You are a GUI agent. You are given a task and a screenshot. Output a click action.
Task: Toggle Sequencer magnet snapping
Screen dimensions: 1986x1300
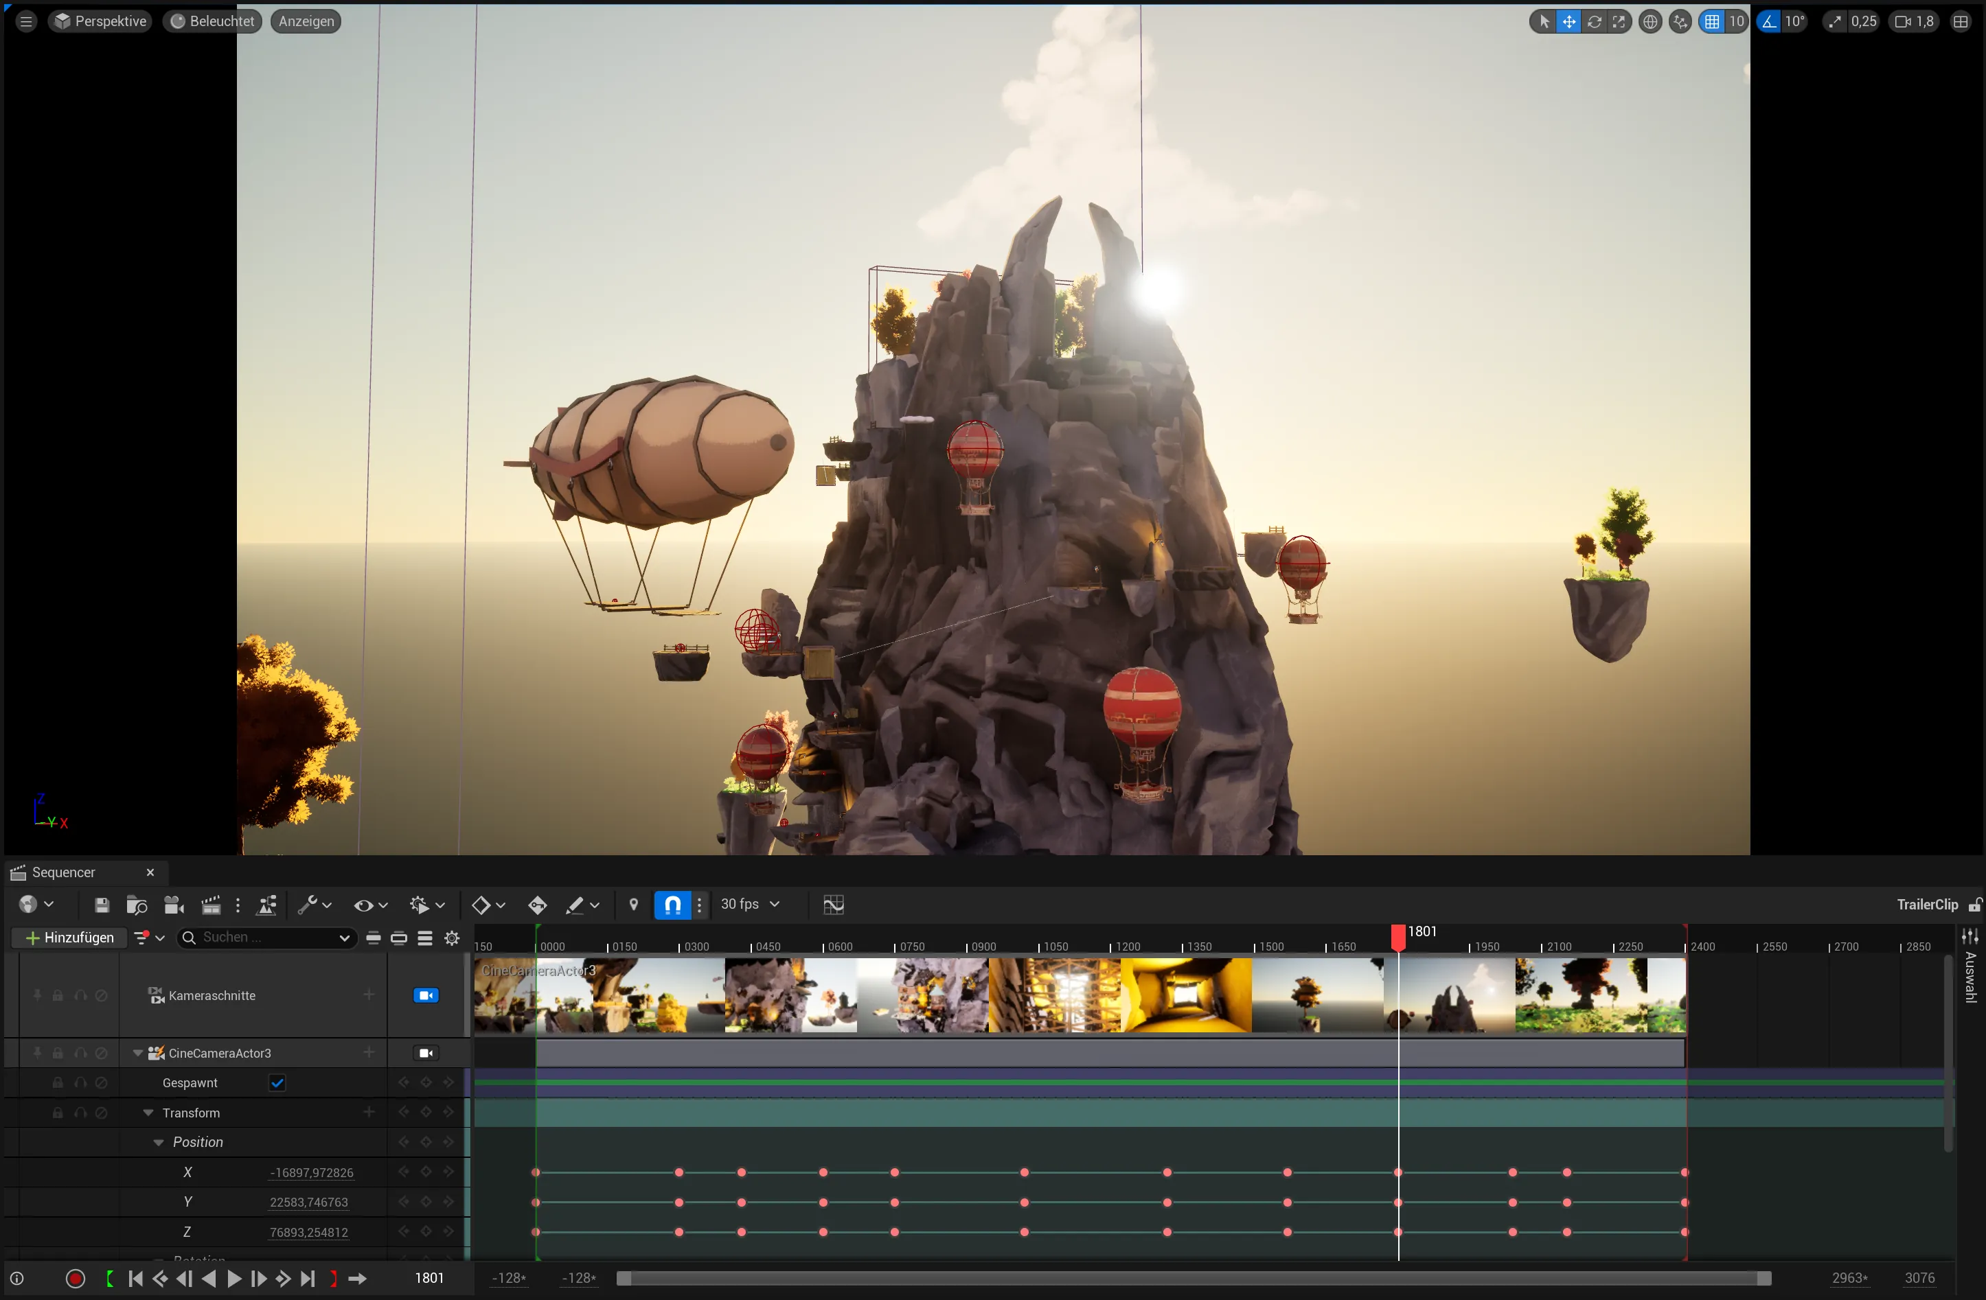coord(672,905)
